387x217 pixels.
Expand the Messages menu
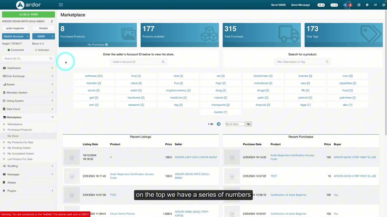point(28,174)
